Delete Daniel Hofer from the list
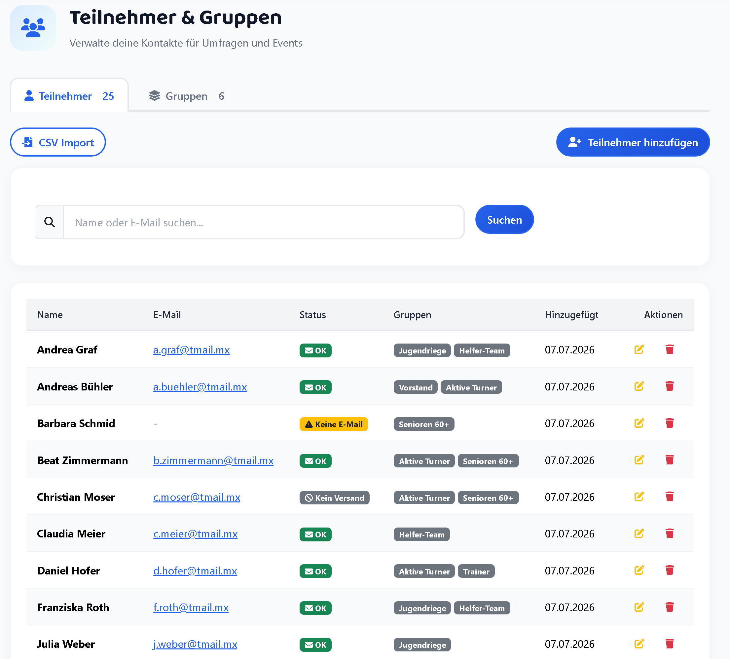This screenshot has height=659, width=730. click(670, 570)
